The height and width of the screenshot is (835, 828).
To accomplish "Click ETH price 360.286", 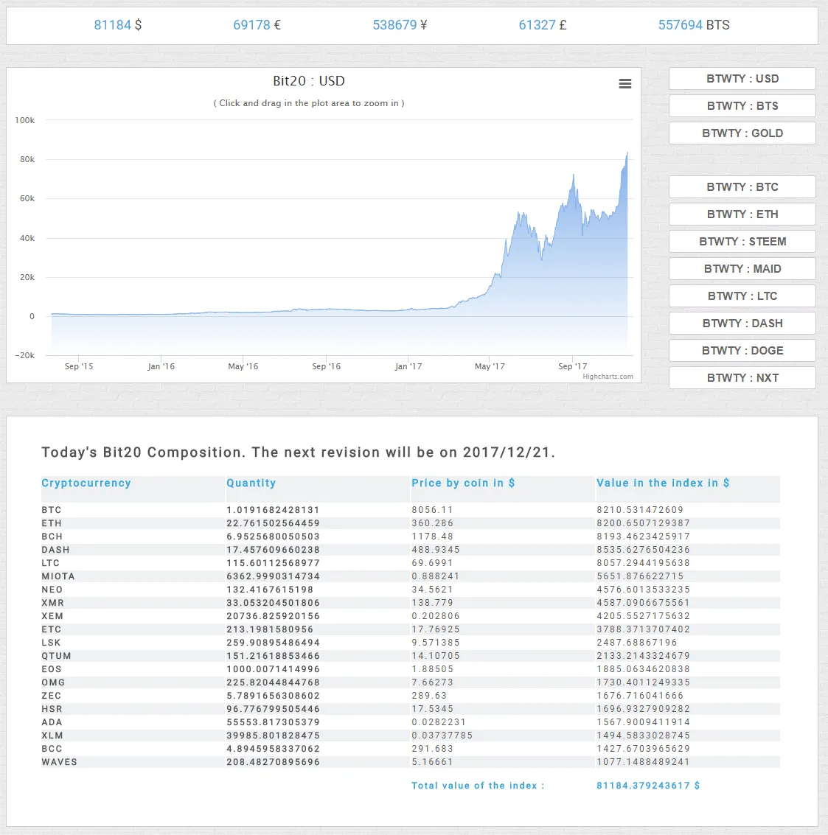I will 432,523.
